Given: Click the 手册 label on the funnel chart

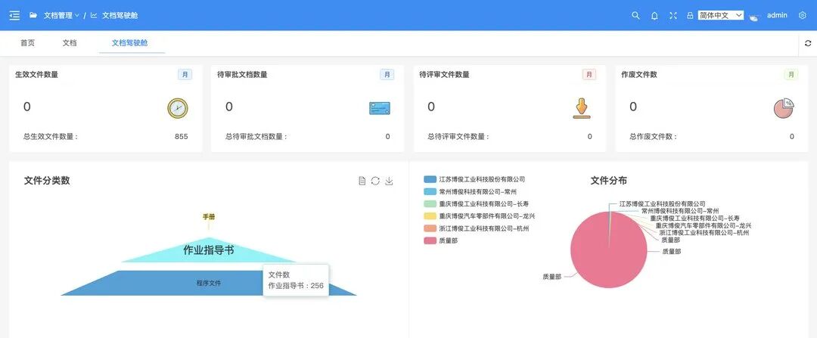Looking at the screenshot, I should (x=209, y=217).
